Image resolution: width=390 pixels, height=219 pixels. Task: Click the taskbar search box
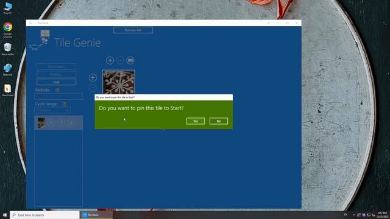point(44,215)
